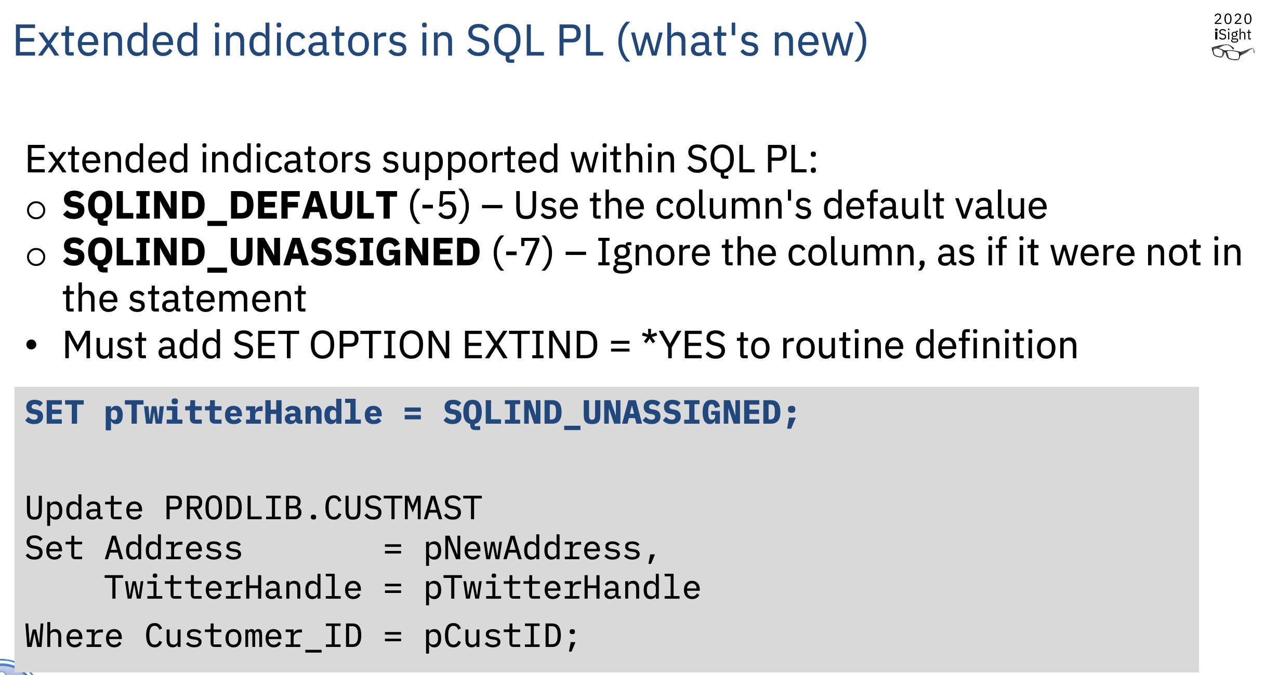The width and height of the screenshot is (1265, 675).
Task: Click the bold SQLIND_DEFAULT keyword
Action: pos(230,206)
